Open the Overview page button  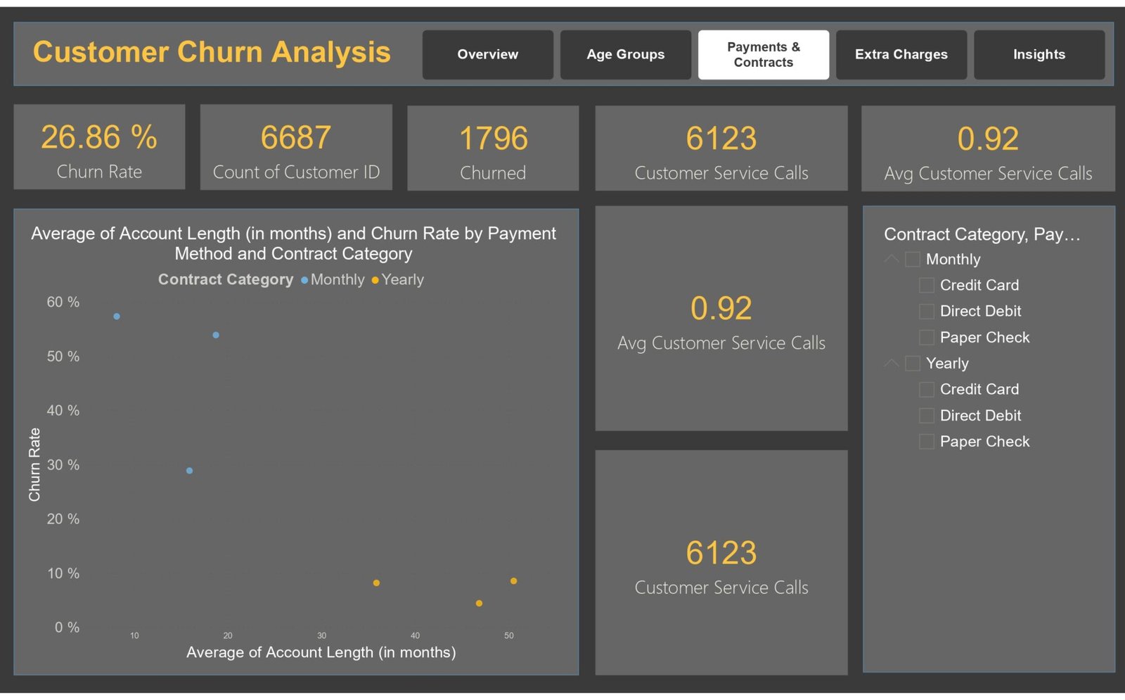(x=487, y=55)
